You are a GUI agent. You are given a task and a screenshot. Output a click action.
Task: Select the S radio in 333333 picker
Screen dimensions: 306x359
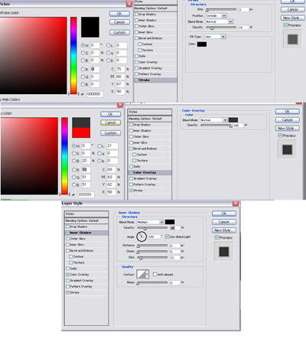(x=74, y=153)
